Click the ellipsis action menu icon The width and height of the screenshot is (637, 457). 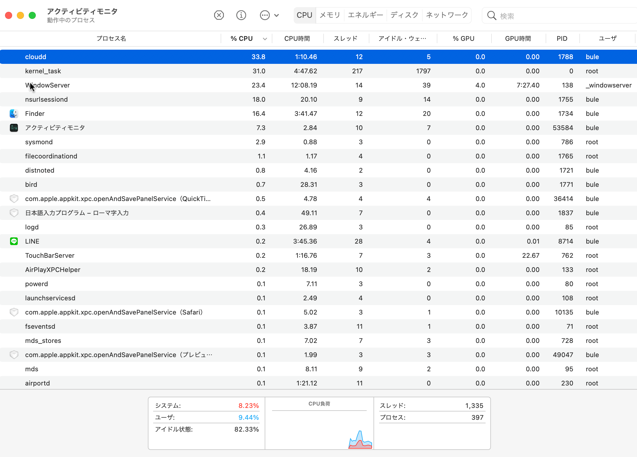(x=265, y=15)
